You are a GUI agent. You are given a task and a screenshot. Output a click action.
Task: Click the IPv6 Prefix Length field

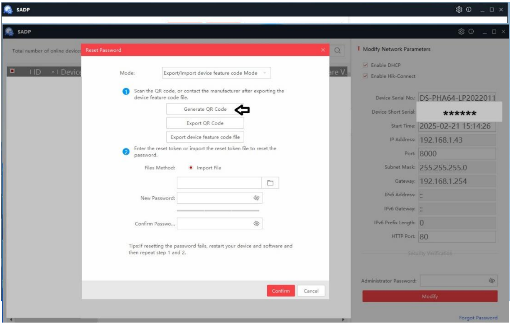tap(457, 223)
